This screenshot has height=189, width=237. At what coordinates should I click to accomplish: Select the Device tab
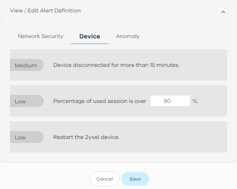pyautogui.click(x=90, y=37)
